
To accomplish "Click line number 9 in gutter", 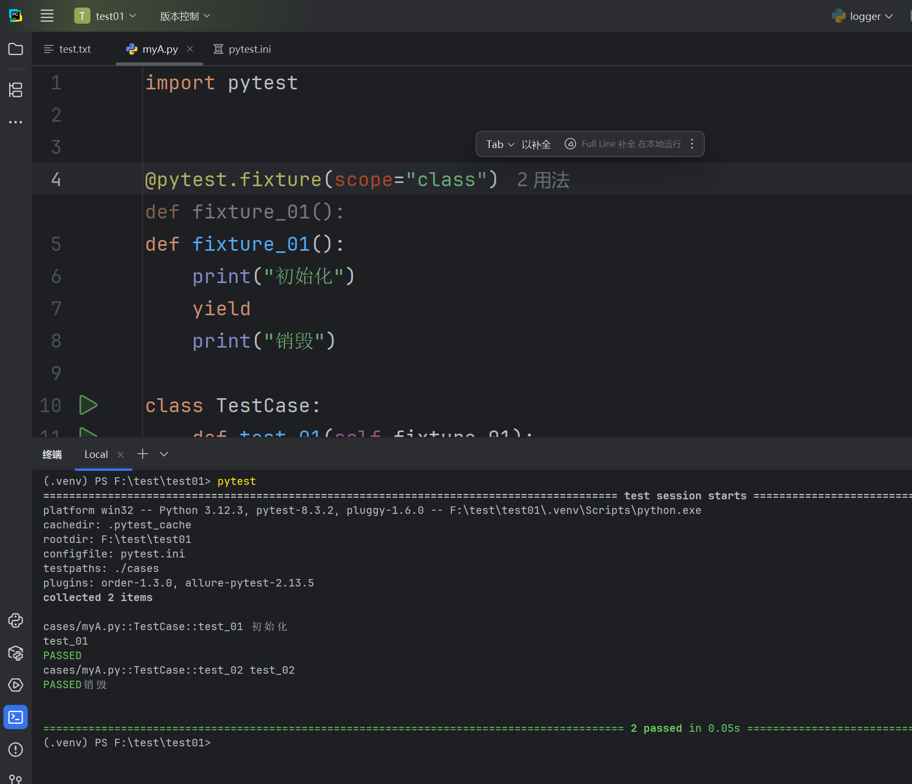I will click(56, 373).
